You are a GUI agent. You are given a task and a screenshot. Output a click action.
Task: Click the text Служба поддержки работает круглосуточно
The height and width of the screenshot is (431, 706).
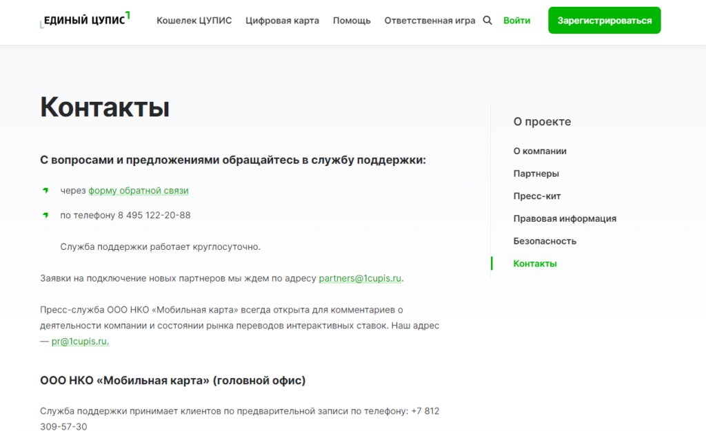[160, 246]
